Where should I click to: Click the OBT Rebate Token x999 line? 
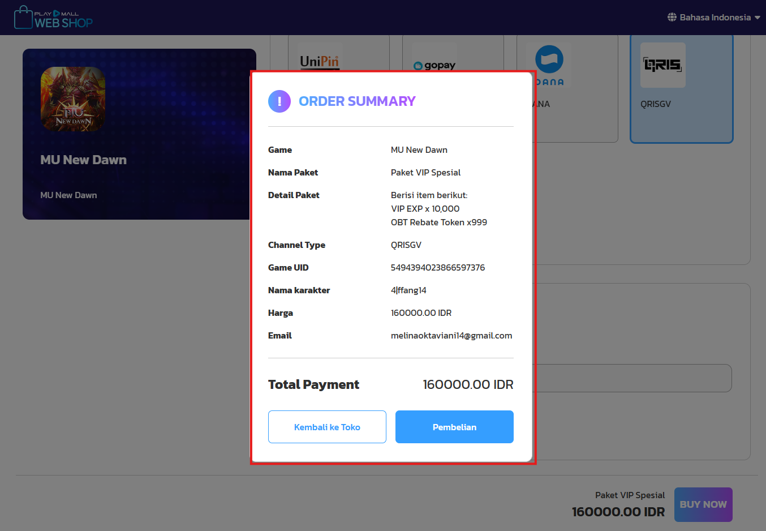click(439, 222)
